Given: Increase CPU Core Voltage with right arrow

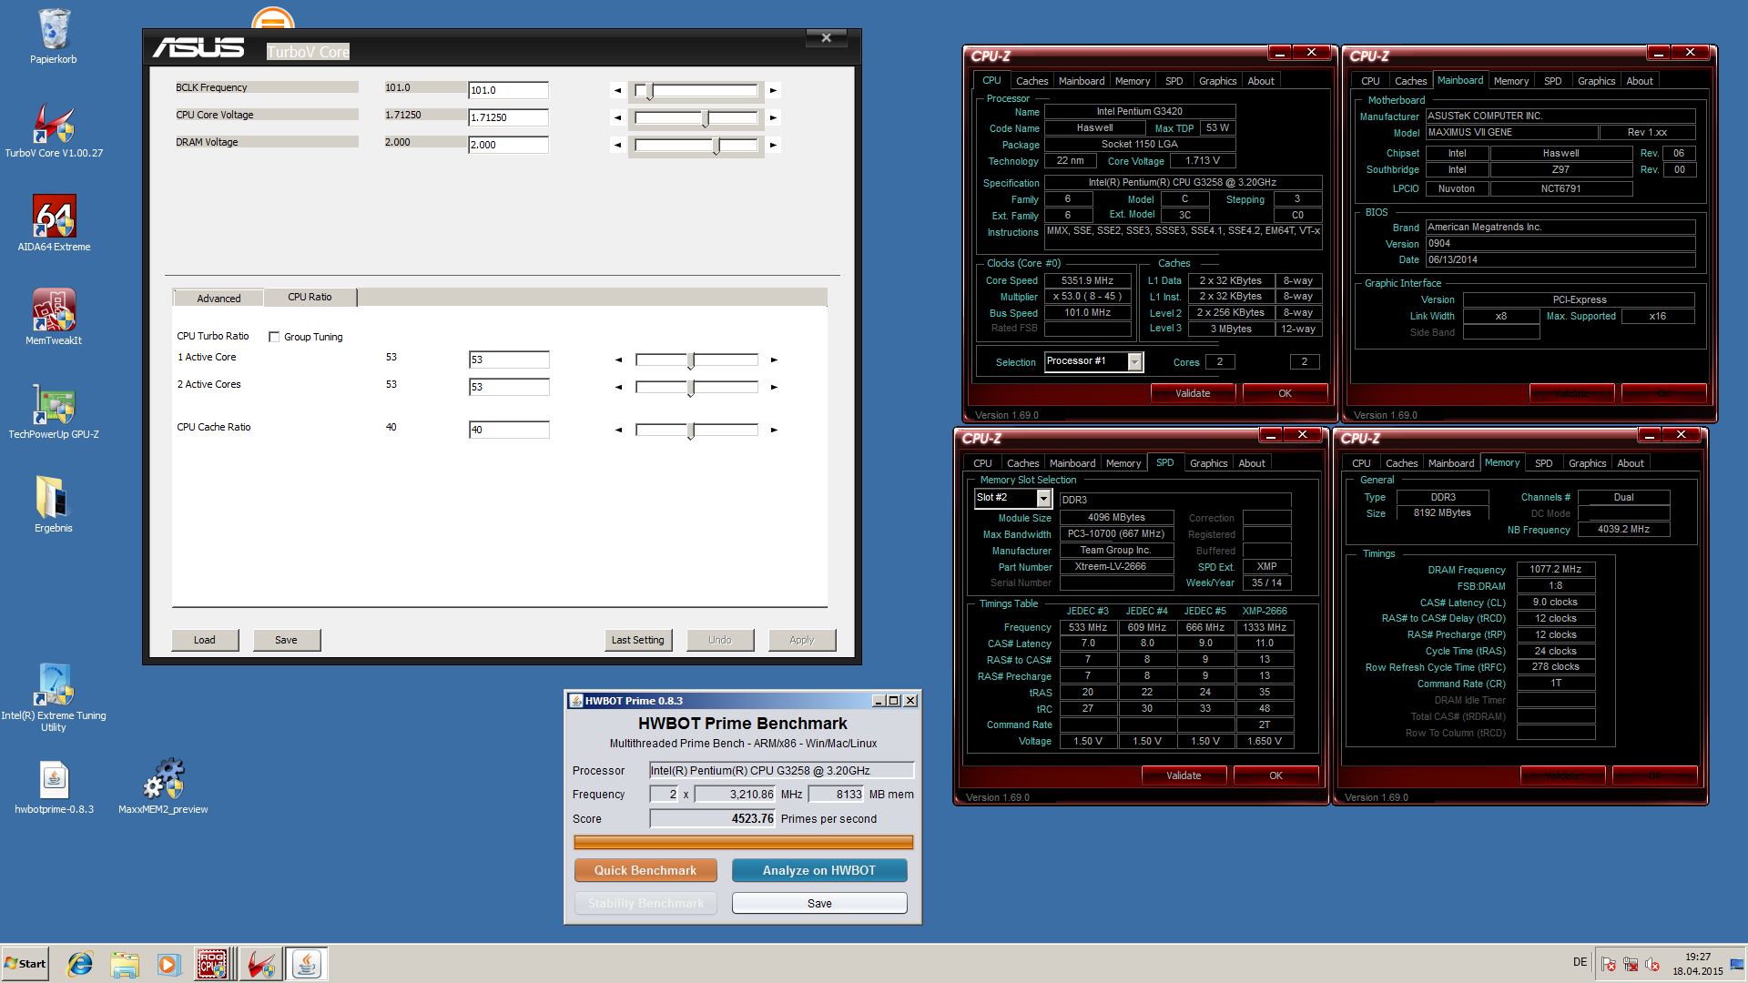Looking at the screenshot, I should 773,117.
